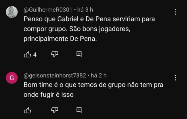This screenshot has width=187, height=119.
Task: Dislike the comment by @GuilhermeR0301
Action: pos(55,54)
